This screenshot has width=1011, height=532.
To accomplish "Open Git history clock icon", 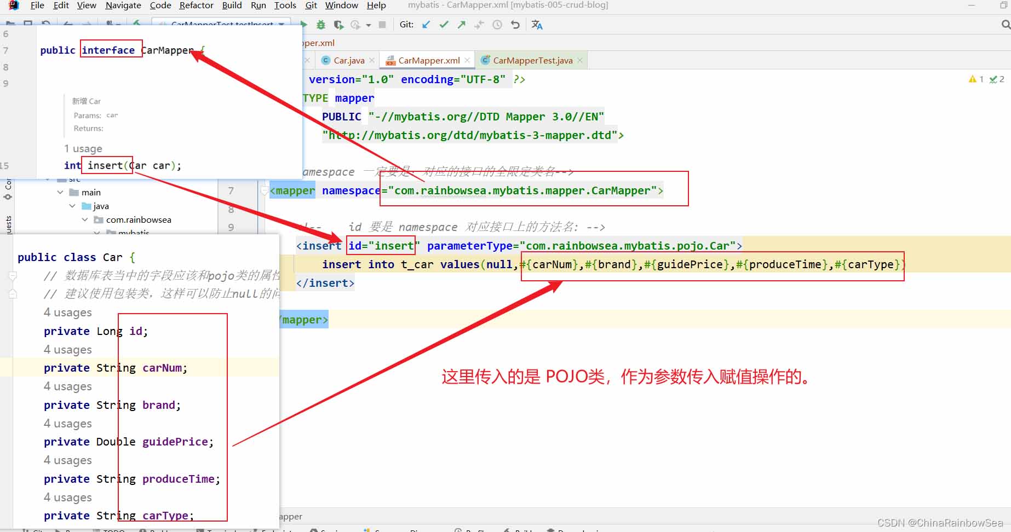I will (x=497, y=25).
